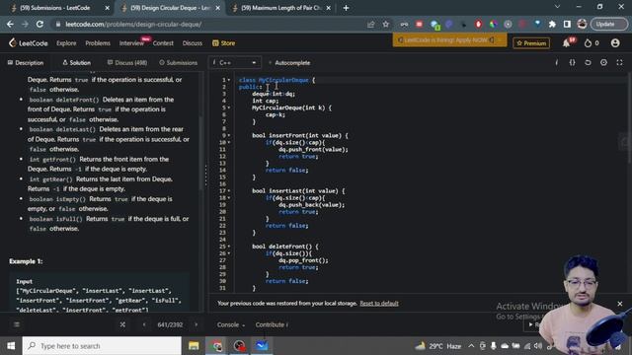Switch editor to fullscreen mode icon
This screenshot has height=355, width=632.
click(x=619, y=62)
